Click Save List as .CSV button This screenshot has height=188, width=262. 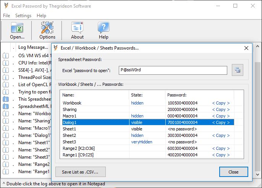coord(80,172)
